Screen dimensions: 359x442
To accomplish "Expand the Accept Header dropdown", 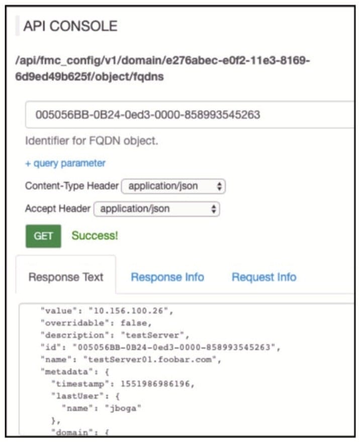I will 157,208.
